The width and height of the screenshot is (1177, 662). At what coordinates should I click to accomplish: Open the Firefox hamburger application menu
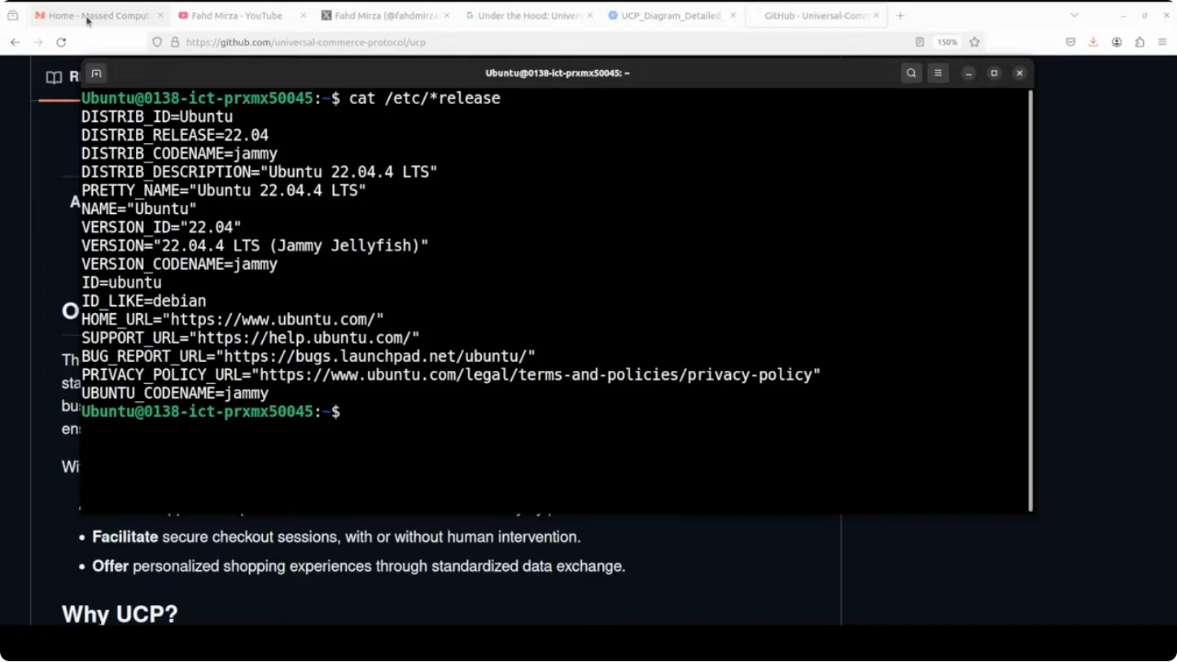1162,42
